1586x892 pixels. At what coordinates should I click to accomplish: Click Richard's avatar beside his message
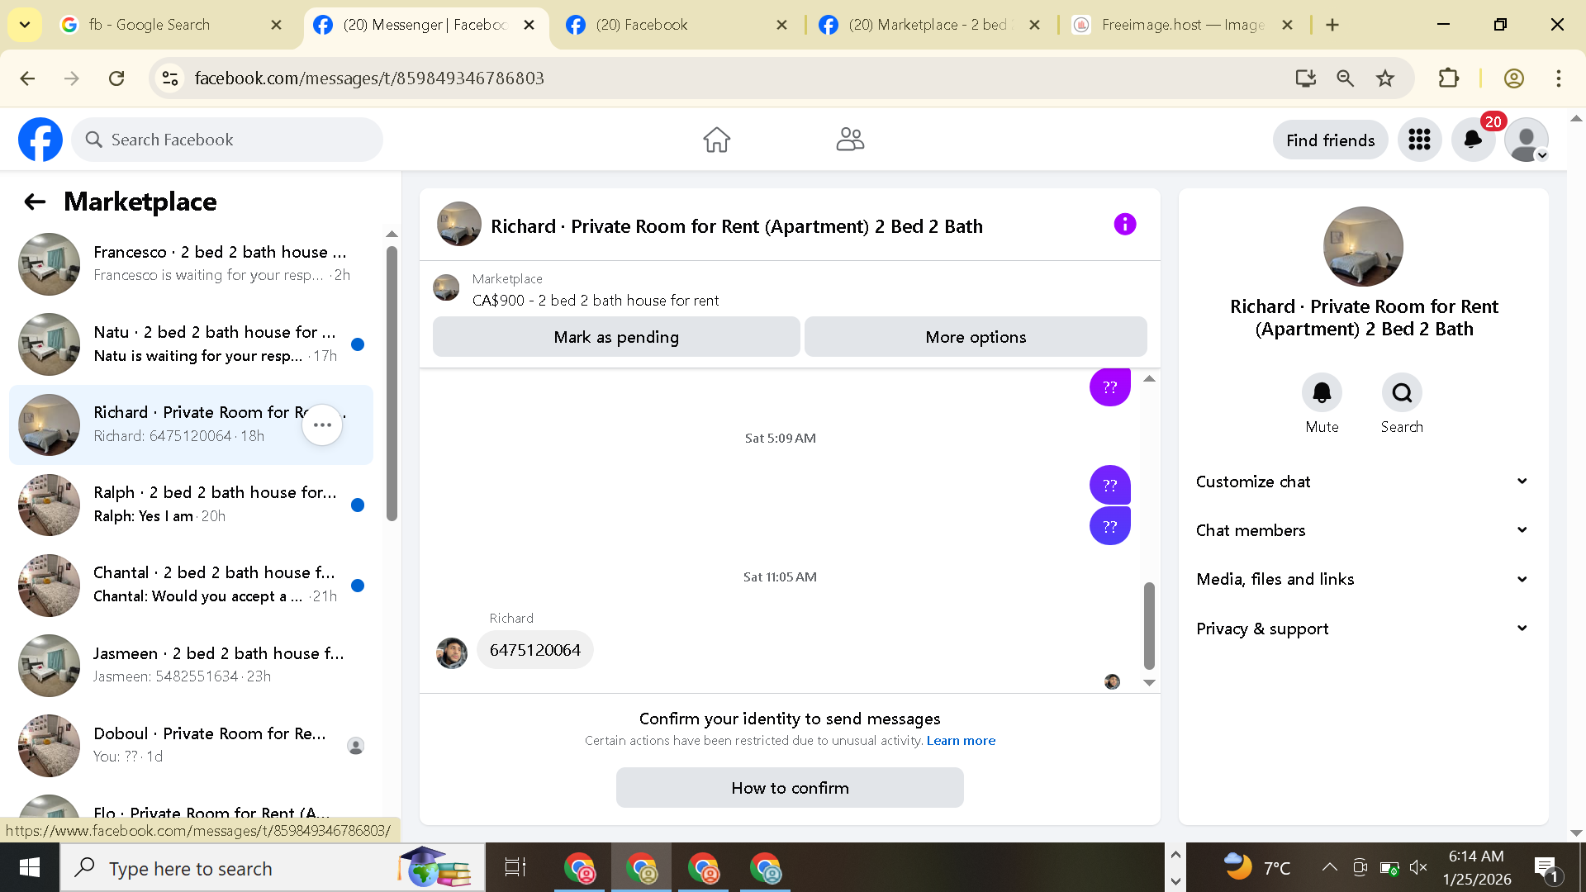pyautogui.click(x=452, y=652)
